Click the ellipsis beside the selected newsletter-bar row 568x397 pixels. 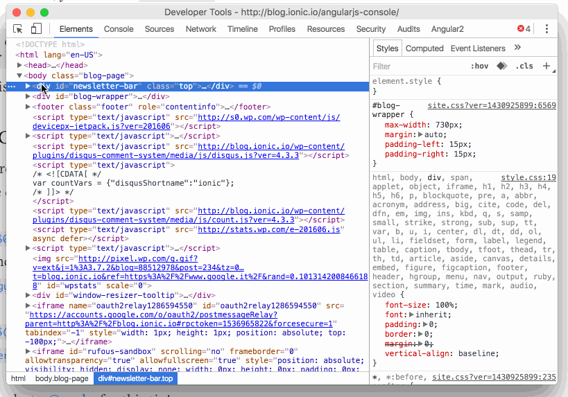(10, 87)
